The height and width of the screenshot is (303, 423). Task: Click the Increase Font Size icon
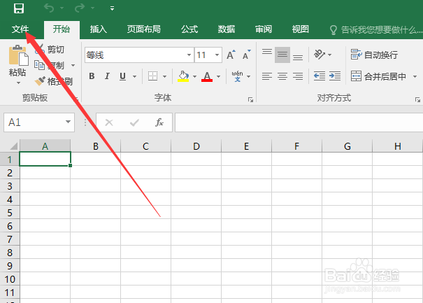(231, 55)
